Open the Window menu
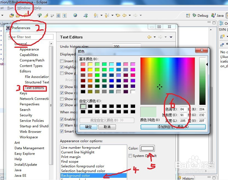Viewport: 228px width, 180px height. (24, 8)
